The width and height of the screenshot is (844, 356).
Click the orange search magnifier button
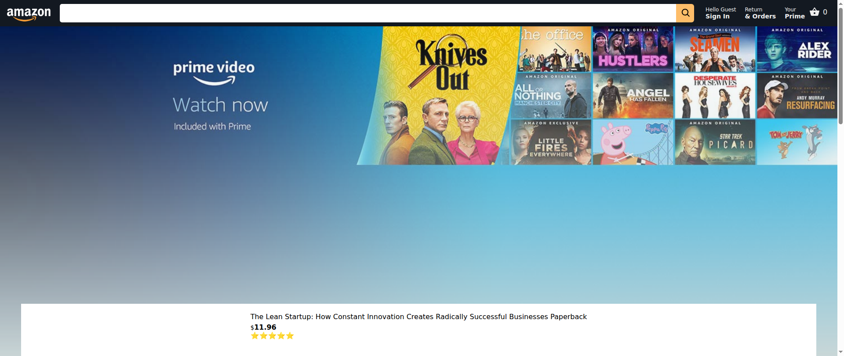685,13
